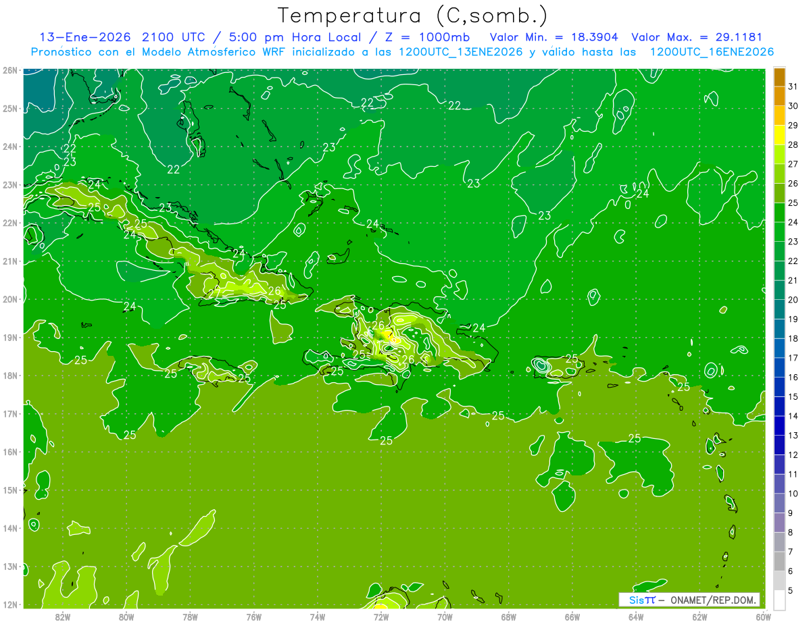
Task: Click the longitude axis label 78W
Action: pos(190,617)
